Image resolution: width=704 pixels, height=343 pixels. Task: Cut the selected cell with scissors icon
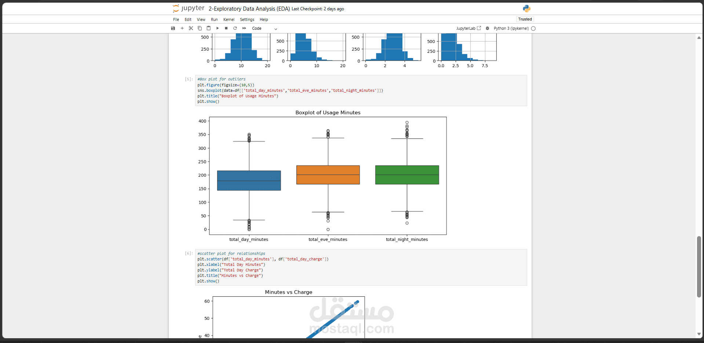pyautogui.click(x=191, y=28)
